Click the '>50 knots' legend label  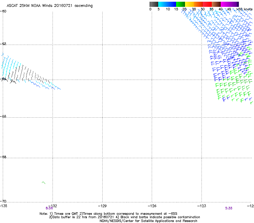[x=244, y=9]
